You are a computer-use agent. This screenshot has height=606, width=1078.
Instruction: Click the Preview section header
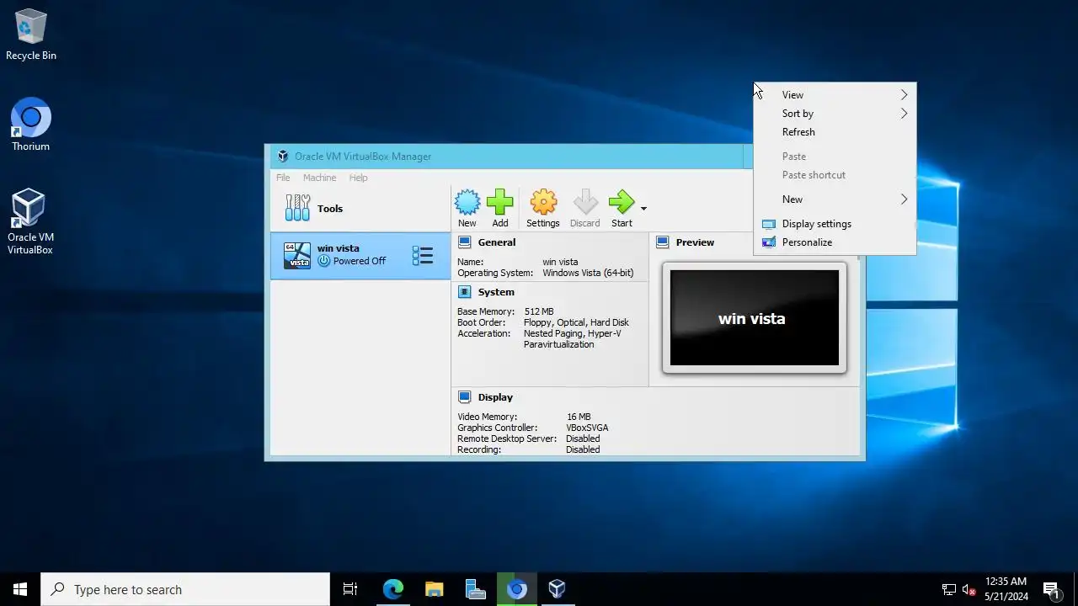pyautogui.click(x=695, y=242)
